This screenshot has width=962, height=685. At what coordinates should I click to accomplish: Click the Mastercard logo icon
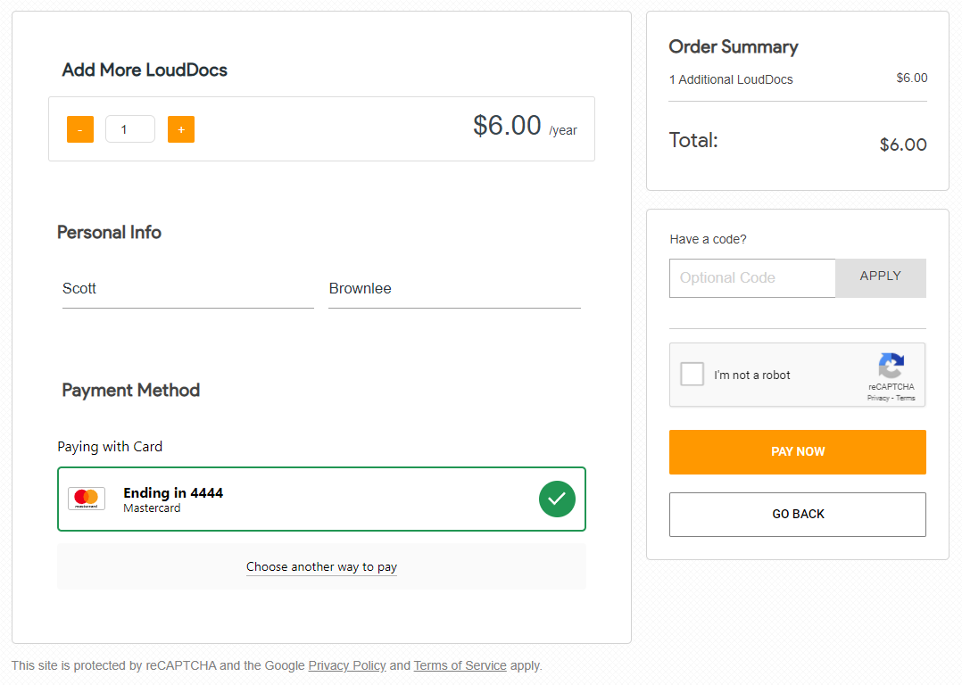87,499
